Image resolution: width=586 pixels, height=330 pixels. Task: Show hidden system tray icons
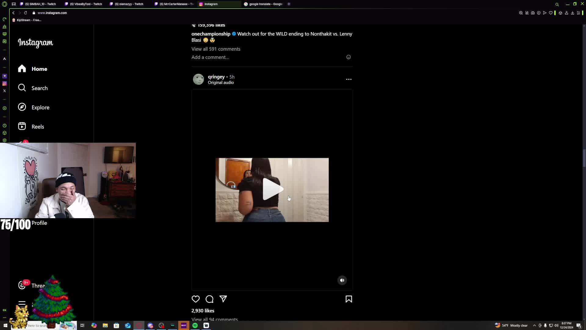coord(534,325)
